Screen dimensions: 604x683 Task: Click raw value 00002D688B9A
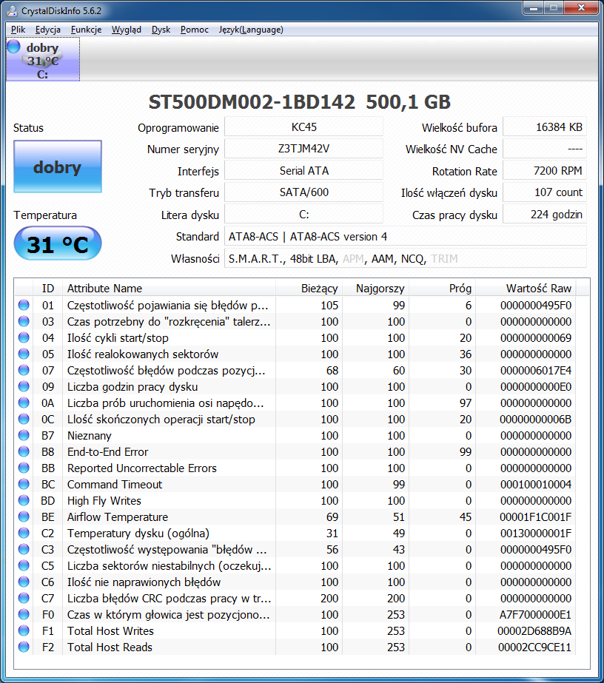pyautogui.click(x=534, y=630)
